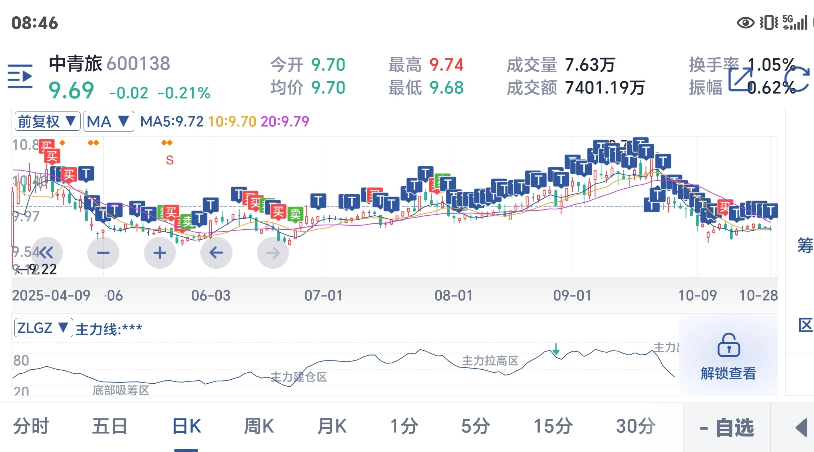Switch to 分时 tab
The height and width of the screenshot is (452, 814).
(31, 427)
